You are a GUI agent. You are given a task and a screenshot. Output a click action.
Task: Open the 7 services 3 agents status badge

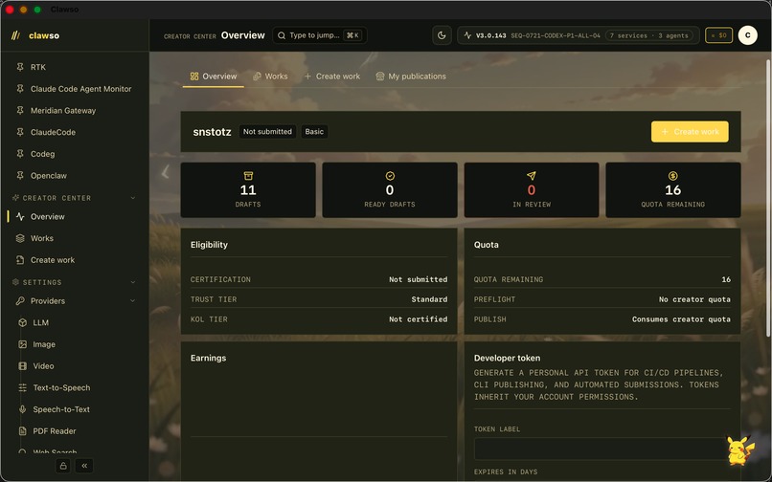(648, 35)
